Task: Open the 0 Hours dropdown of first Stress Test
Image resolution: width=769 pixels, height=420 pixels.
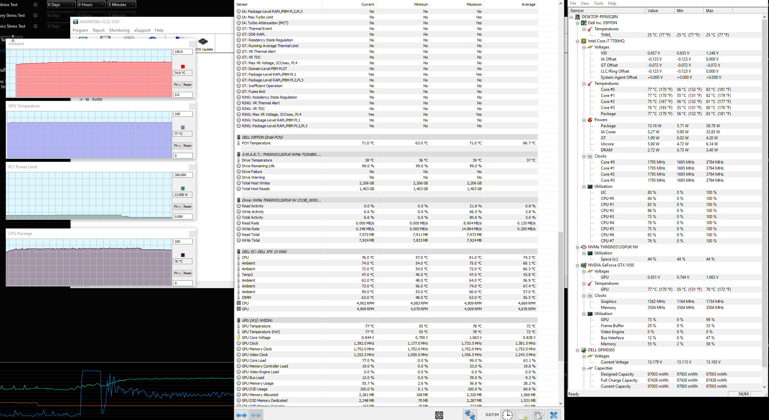Action: (x=91, y=5)
